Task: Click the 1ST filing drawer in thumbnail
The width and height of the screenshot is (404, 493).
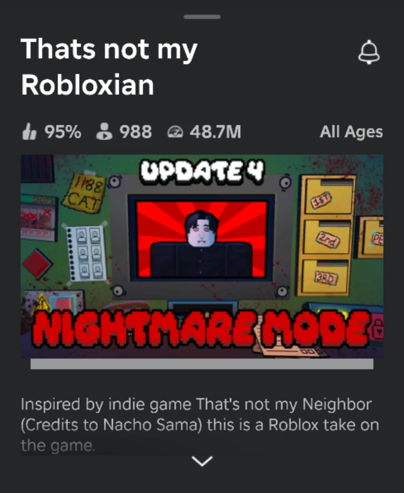Action: (328, 196)
